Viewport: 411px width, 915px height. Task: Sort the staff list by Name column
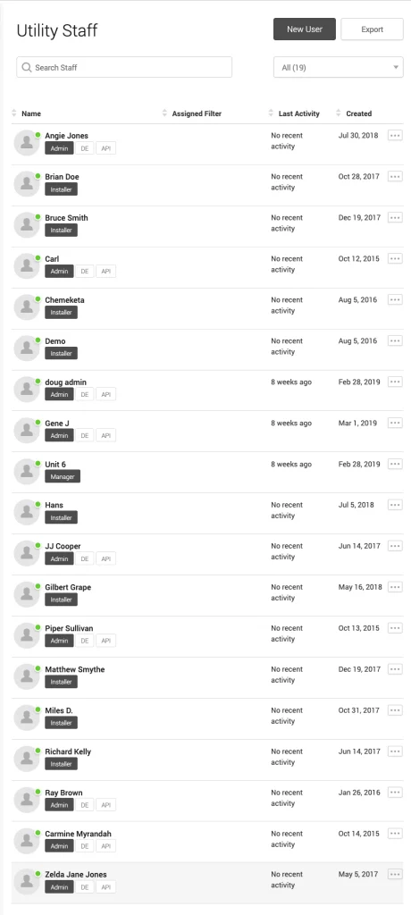click(x=31, y=113)
